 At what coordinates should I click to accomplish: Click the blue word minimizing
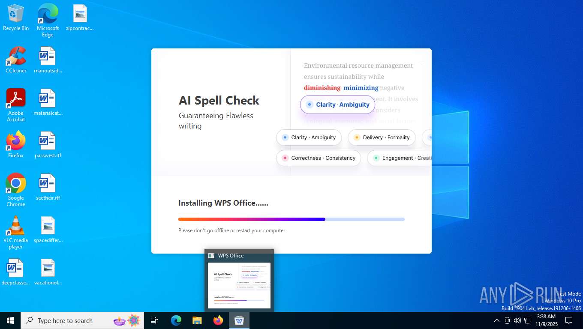tap(361, 88)
